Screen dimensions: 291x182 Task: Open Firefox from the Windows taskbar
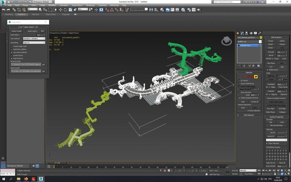click(x=26, y=179)
